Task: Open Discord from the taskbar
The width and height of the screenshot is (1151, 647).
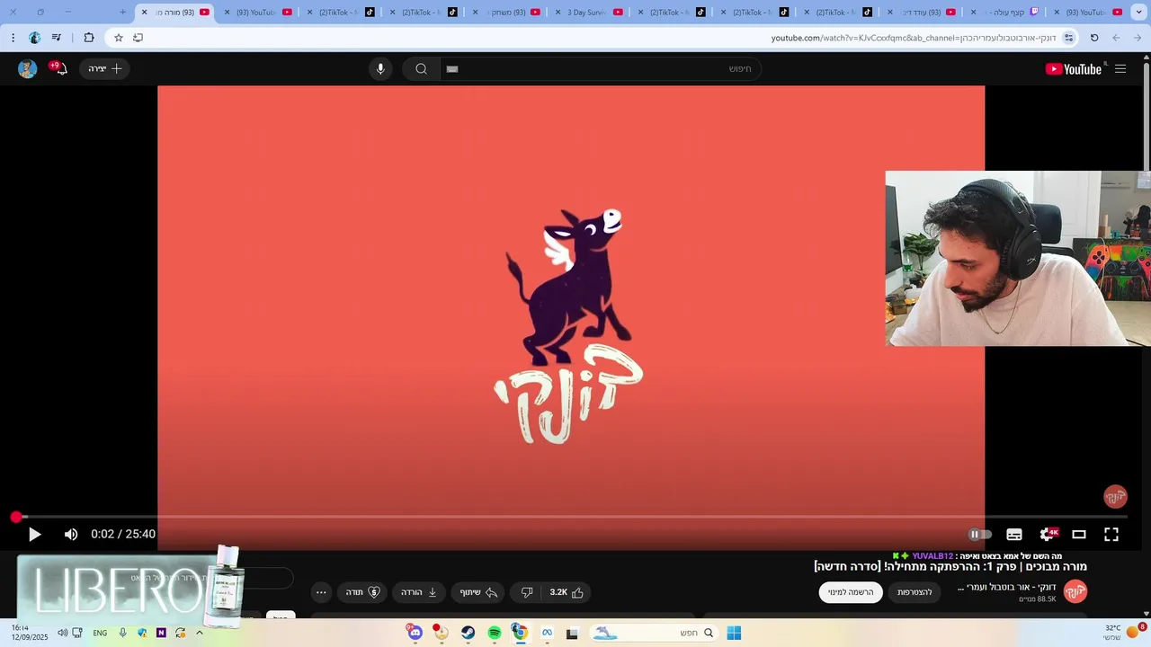Action: [x=415, y=633]
